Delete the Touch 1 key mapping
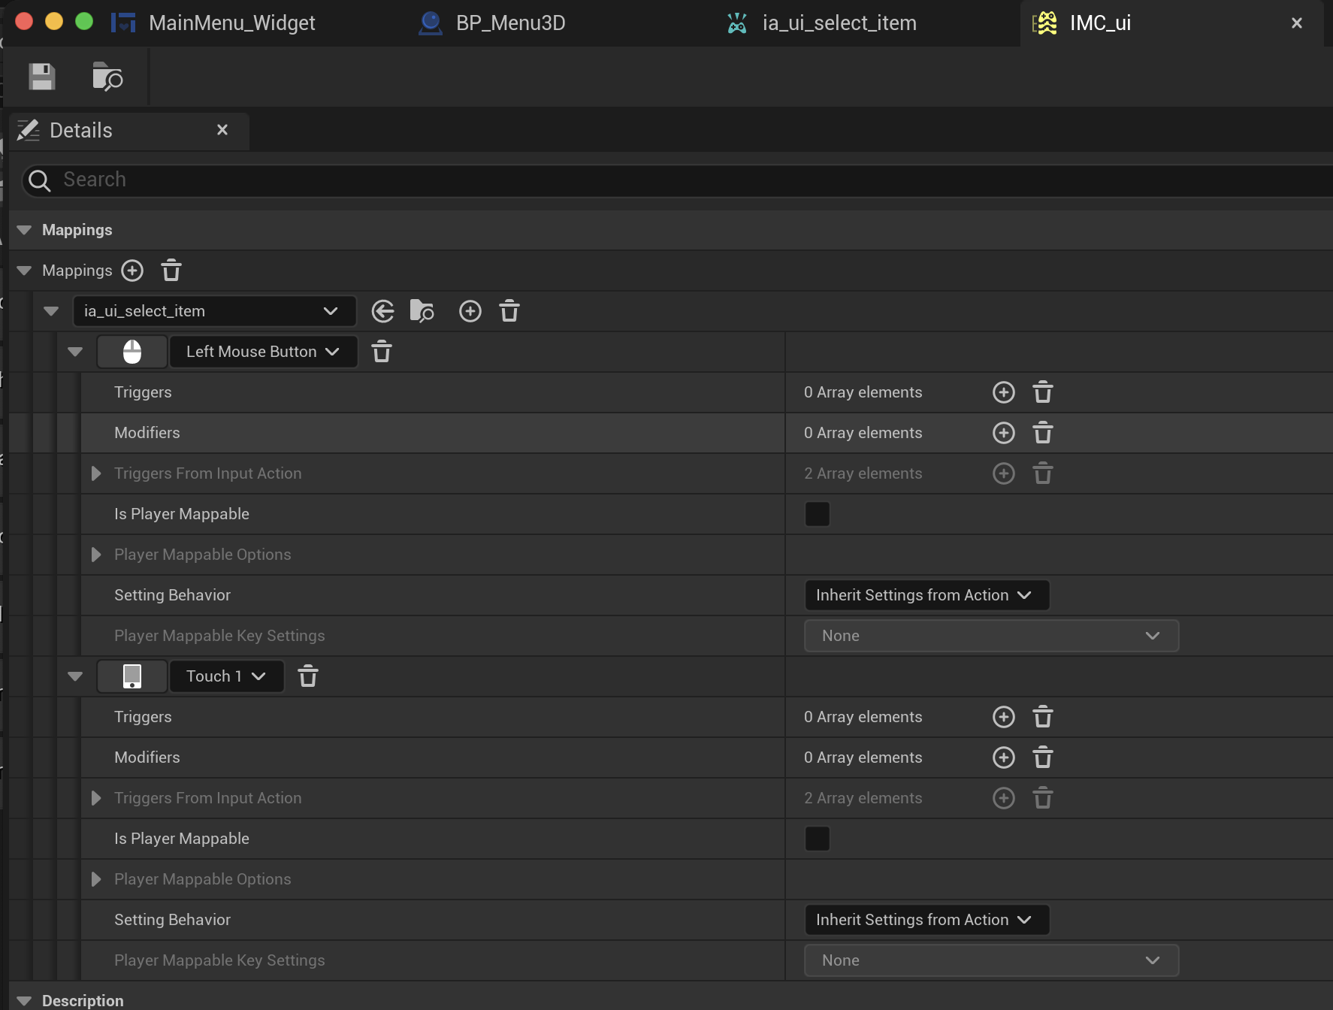 308,676
